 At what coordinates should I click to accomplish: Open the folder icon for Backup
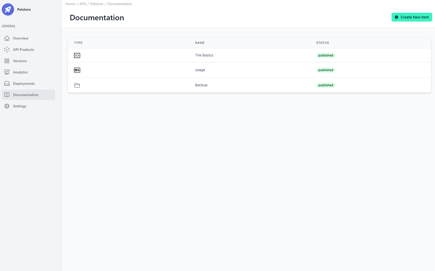pos(77,85)
